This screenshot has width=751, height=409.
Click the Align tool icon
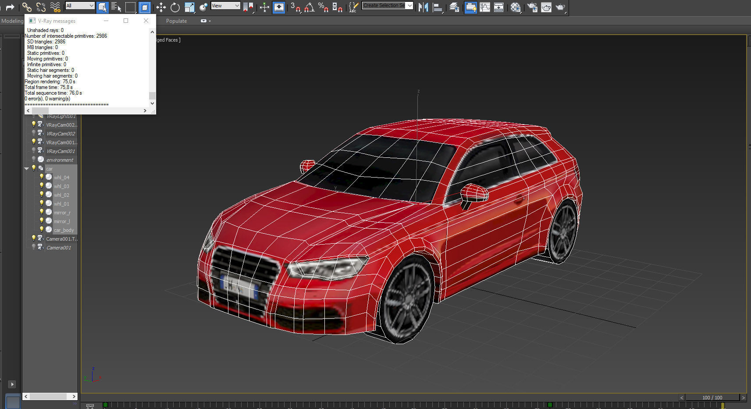pos(438,7)
